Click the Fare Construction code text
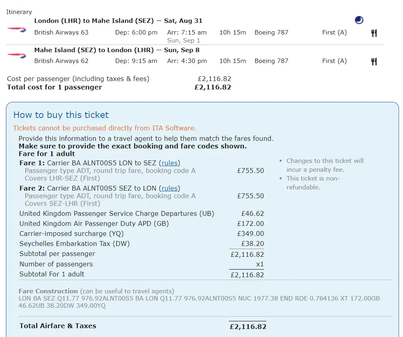Viewport: 403px width, 337px height. pyautogui.click(x=199, y=302)
